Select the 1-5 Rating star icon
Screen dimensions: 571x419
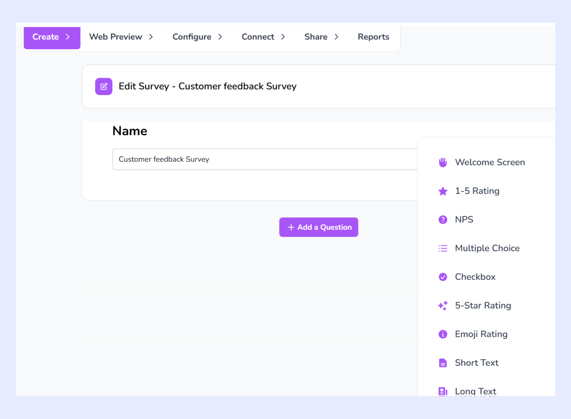[x=443, y=191]
